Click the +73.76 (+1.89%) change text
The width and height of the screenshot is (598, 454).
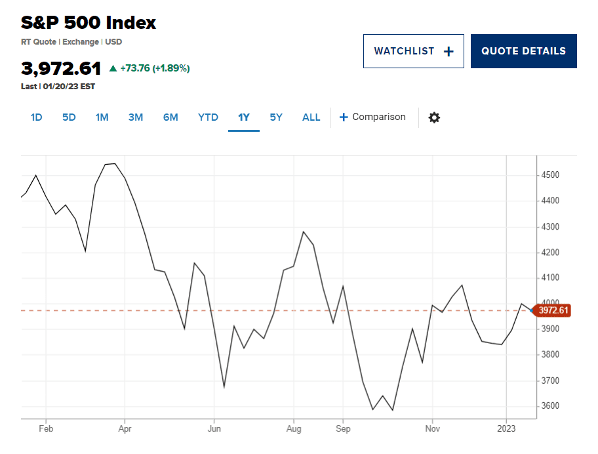155,68
